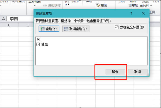Close the 删除重复项 dialog
Screen dimensions: 161x108
[x=143, y=13]
